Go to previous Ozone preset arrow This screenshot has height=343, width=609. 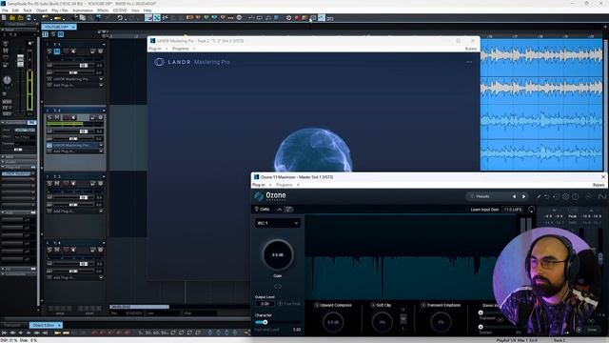[515, 197]
